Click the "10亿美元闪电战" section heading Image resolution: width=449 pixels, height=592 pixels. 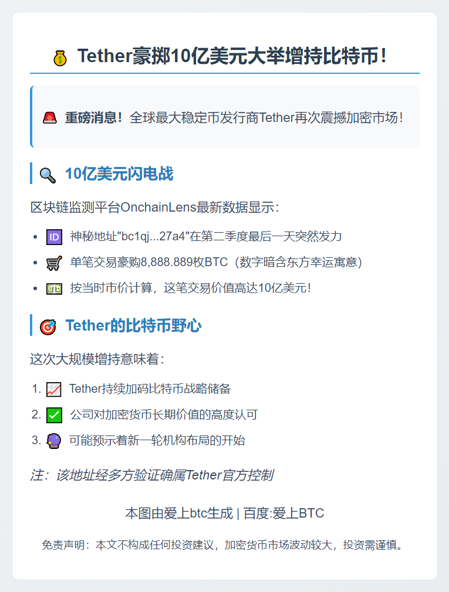coord(119,174)
